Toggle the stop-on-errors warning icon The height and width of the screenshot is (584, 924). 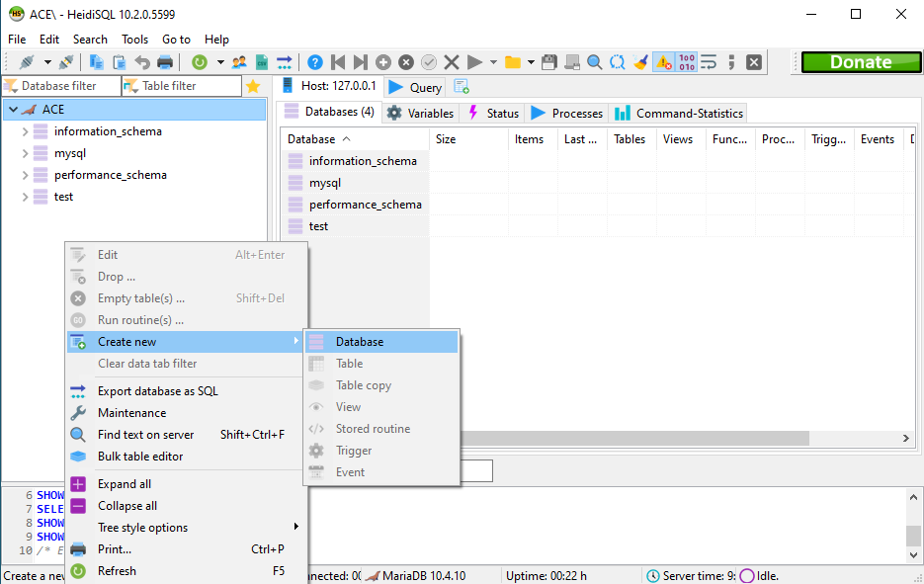tap(663, 62)
